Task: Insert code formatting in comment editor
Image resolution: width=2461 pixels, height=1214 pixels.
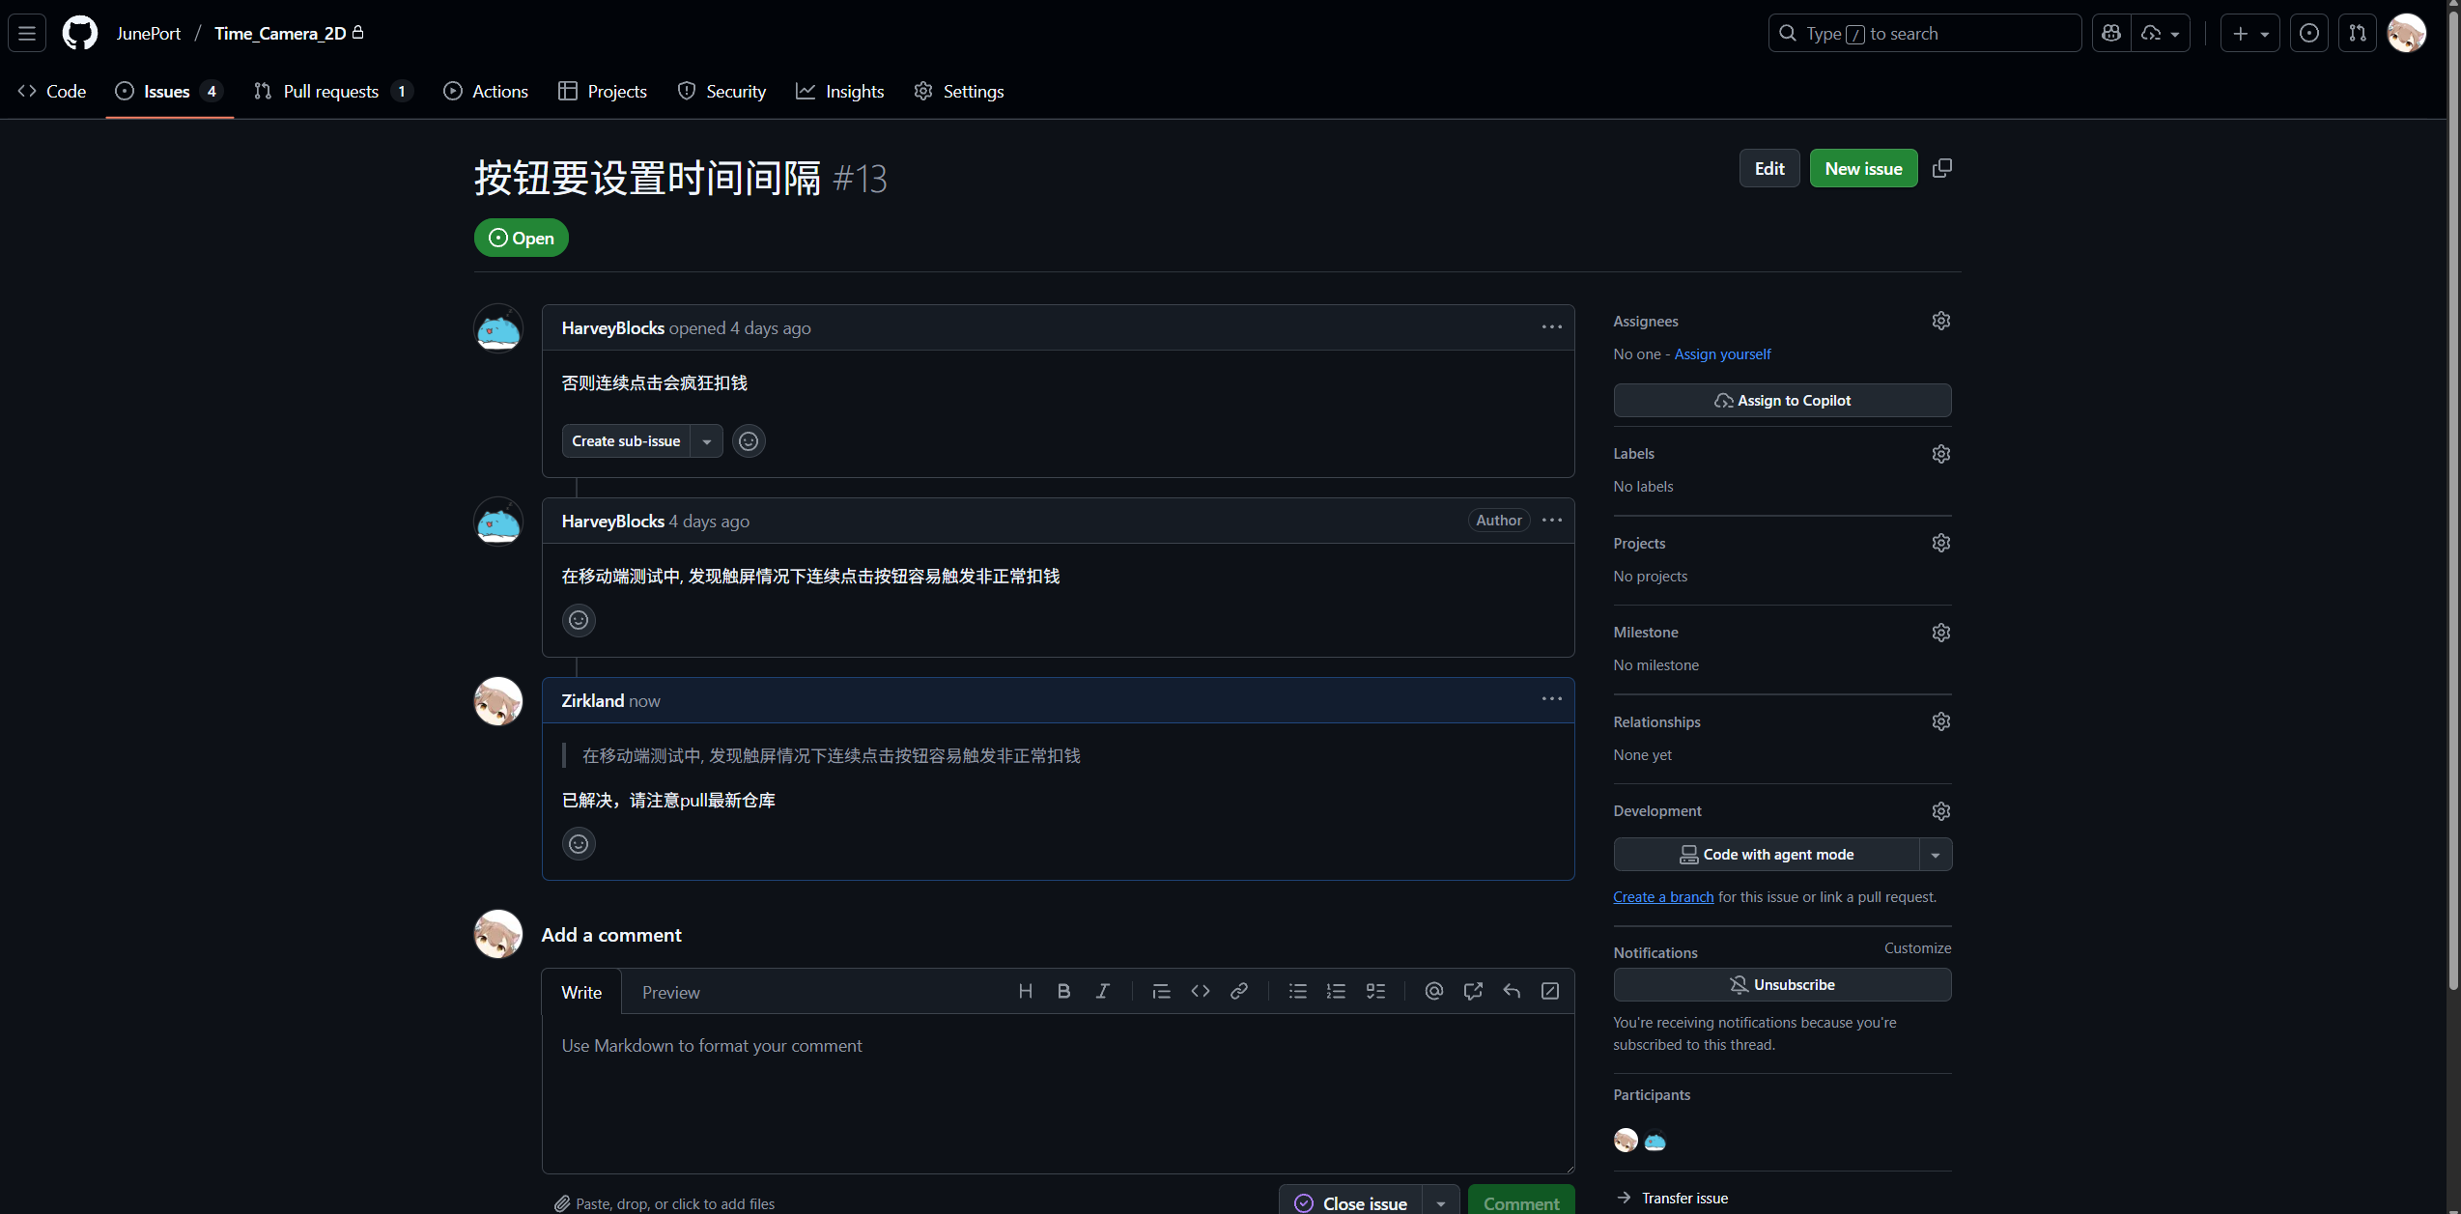Action: coord(1200,991)
